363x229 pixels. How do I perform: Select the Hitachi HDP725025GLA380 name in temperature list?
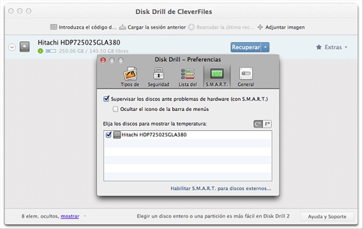coord(154,134)
